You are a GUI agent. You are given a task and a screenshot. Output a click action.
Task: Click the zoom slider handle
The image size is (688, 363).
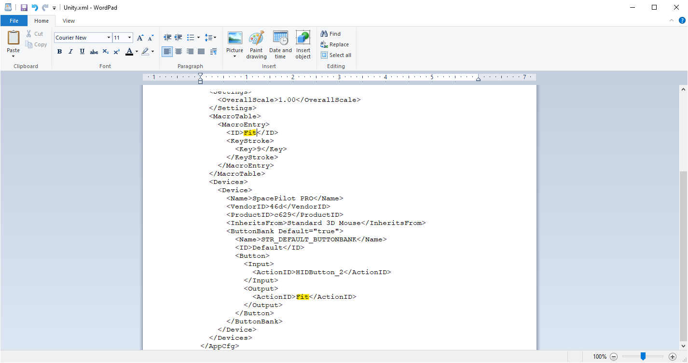643,356
